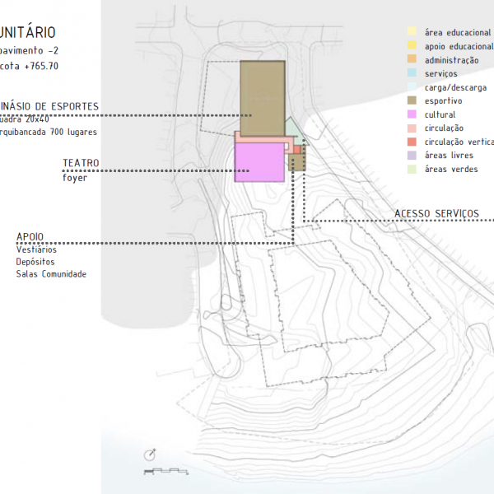Click the magenta theater block
Image resolution: width=494 pixels, height=494 pixels.
259,162
